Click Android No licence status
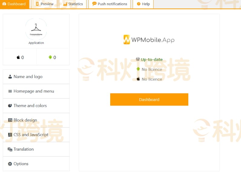Viewport: 241px width, 177px height. pos(152,69)
